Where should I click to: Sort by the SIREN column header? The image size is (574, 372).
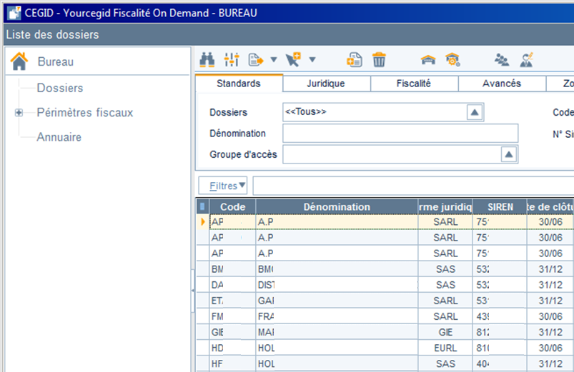coord(500,207)
